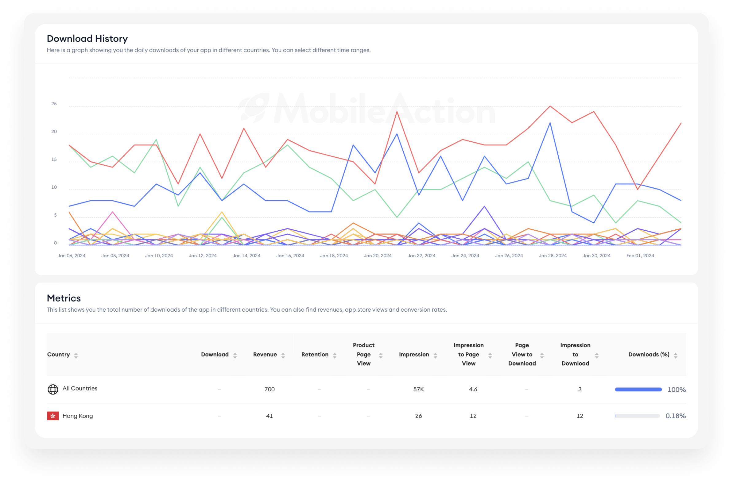Select the Hong Kong row label

tap(78, 416)
